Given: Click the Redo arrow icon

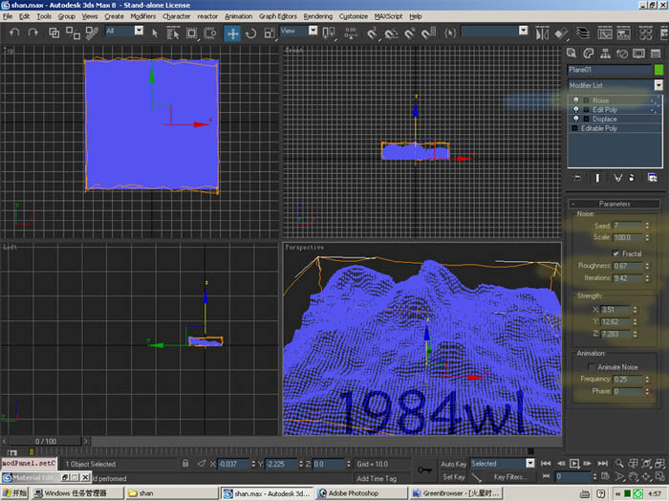Looking at the screenshot, I should tap(32, 33).
